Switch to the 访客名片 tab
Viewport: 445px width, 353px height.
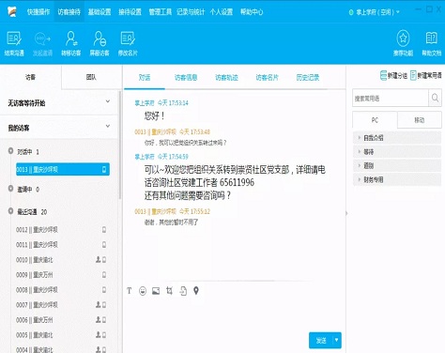pos(267,77)
